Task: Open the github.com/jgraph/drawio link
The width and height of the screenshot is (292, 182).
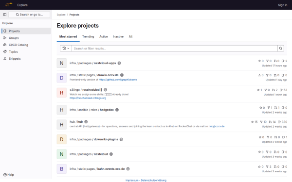Action: [118, 80]
